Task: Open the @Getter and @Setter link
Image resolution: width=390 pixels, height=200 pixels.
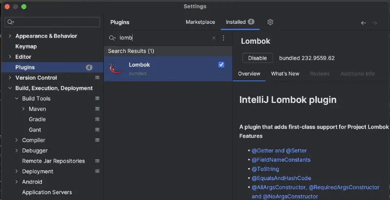Action: [279, 150]
